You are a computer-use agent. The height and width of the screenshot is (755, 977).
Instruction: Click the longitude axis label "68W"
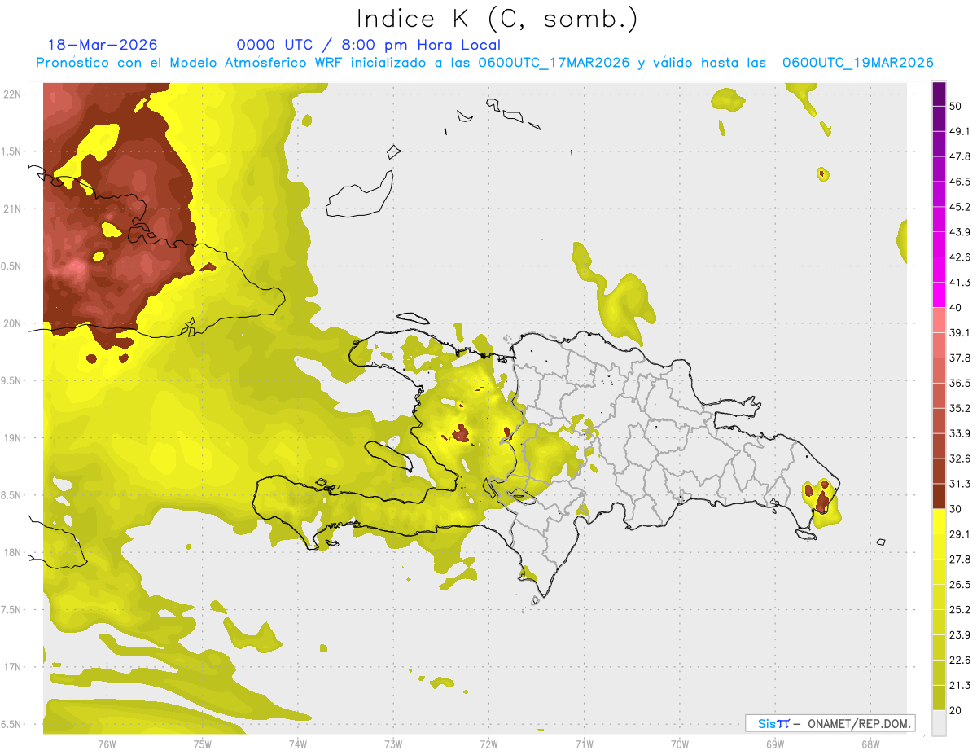[870, 744]
